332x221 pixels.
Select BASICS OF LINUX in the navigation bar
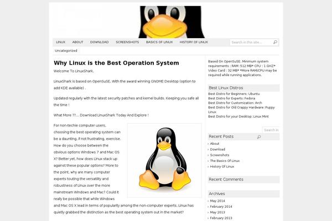(159, 42)
